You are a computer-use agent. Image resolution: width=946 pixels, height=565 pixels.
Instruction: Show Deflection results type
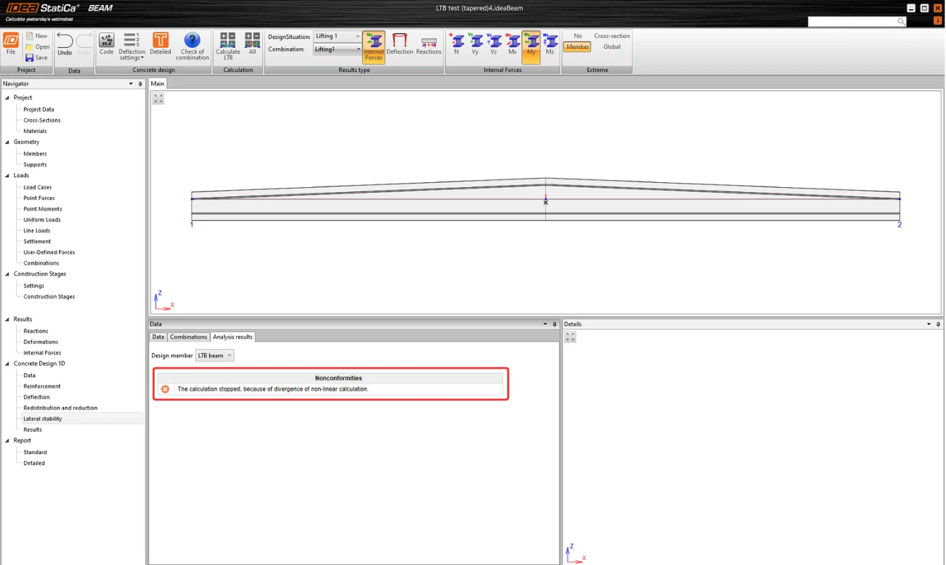(400, 44)
